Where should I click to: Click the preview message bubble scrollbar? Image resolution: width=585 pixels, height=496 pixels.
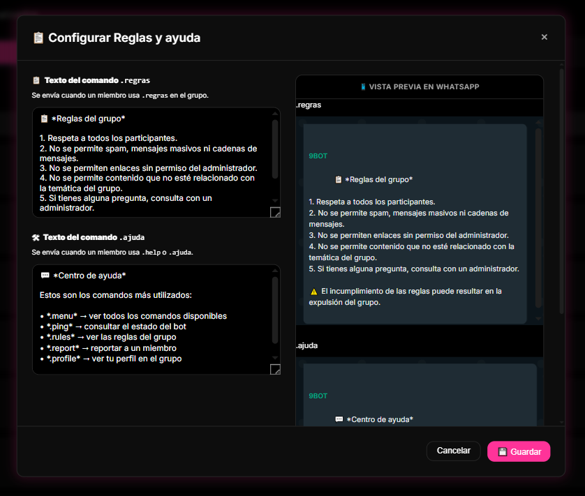point(538,218)
